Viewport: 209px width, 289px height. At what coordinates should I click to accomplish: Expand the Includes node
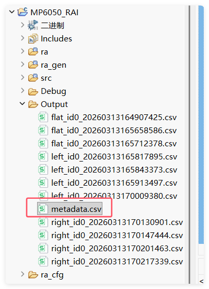(22, 38)
